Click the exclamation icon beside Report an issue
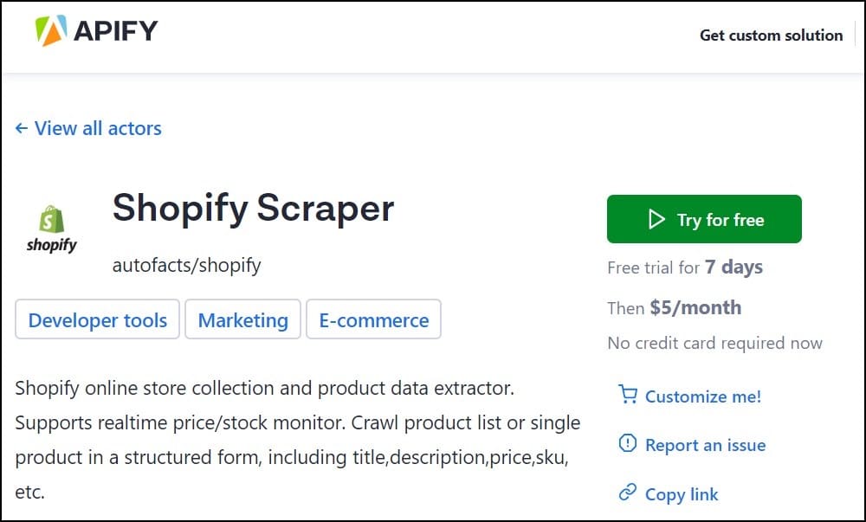This screenshot has height=522, width=866. pyautogui.click(x=627, y=444)
